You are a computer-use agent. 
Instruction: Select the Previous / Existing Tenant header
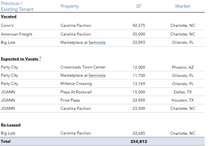[x=17, y=6]
